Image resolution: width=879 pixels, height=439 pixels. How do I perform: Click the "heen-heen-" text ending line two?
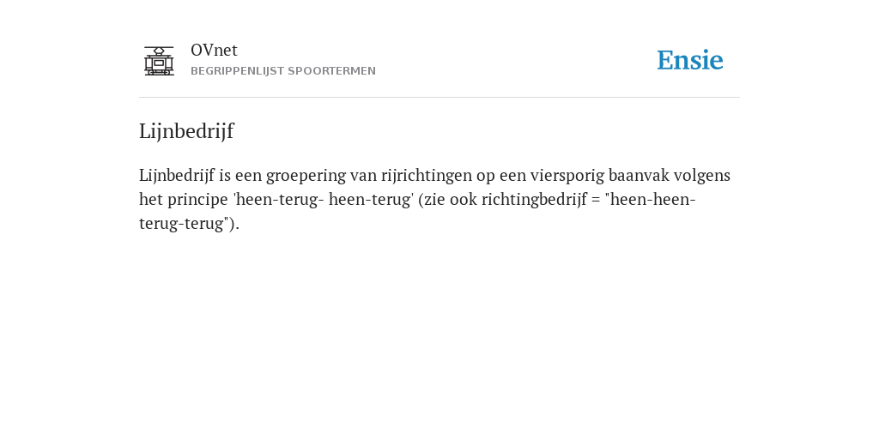point(651,199)
